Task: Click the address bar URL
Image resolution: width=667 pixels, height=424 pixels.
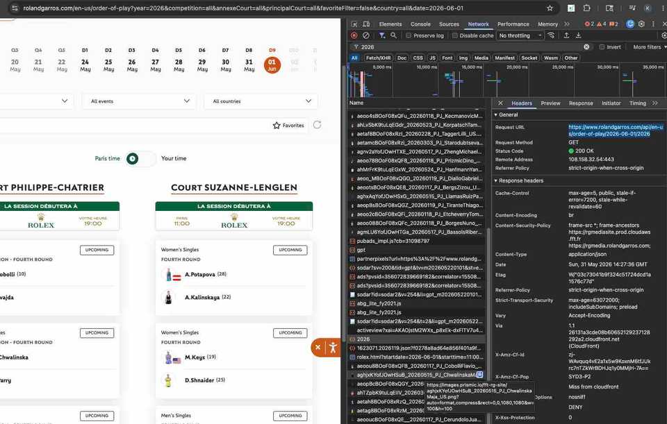Action: [243, 8]
